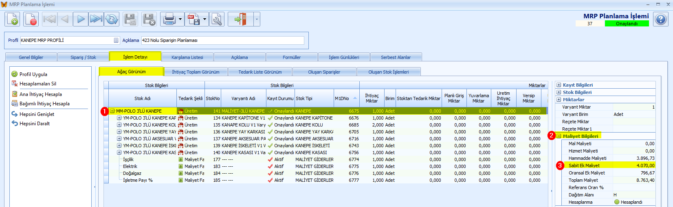Export to PDF using the PDF save icon
This screenshot has width=673, height=207.
193,19
